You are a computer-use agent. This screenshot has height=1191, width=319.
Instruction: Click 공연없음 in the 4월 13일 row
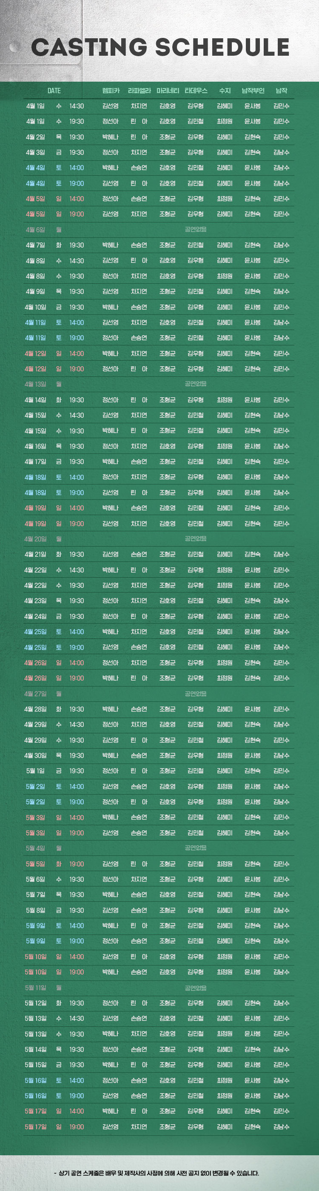196,384
